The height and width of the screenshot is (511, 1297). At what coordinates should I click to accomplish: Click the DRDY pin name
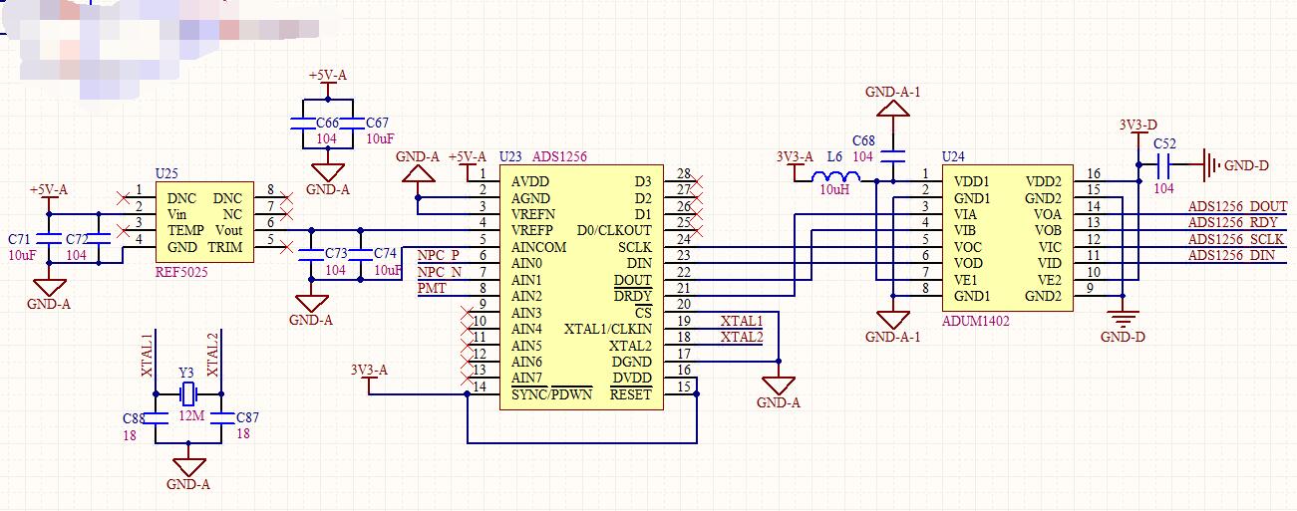tap(632, 296)
